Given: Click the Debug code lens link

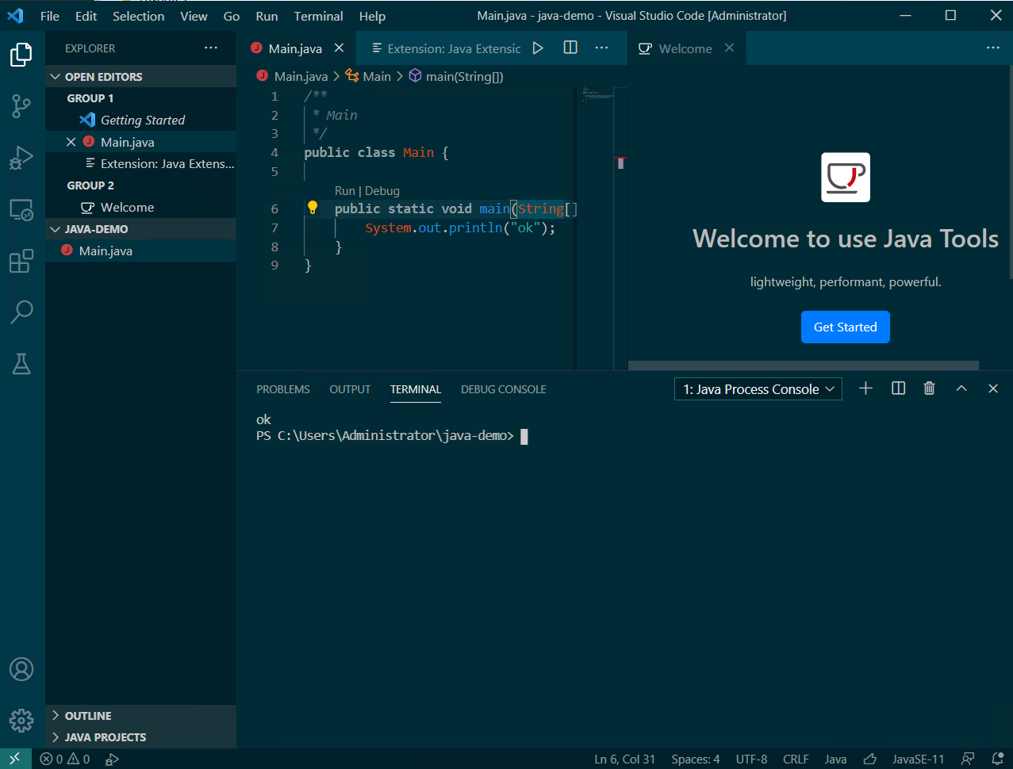Looking at the screenshot, I should pyautogui.click(x=382, y=191).
